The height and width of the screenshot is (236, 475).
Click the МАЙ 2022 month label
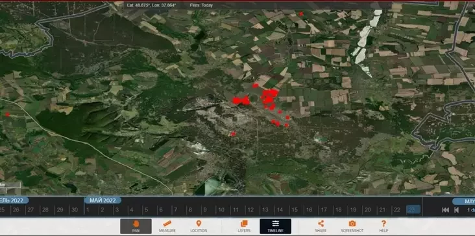[x=103, y=200]
